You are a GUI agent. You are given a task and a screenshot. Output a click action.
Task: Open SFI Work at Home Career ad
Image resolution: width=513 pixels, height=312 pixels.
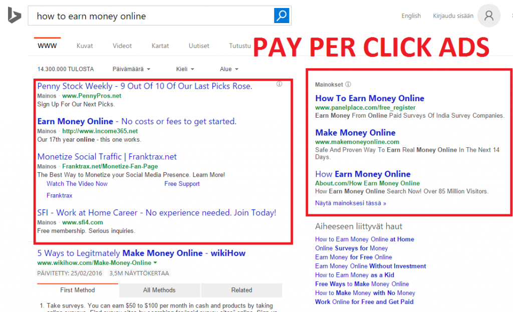tap(157, 212)
